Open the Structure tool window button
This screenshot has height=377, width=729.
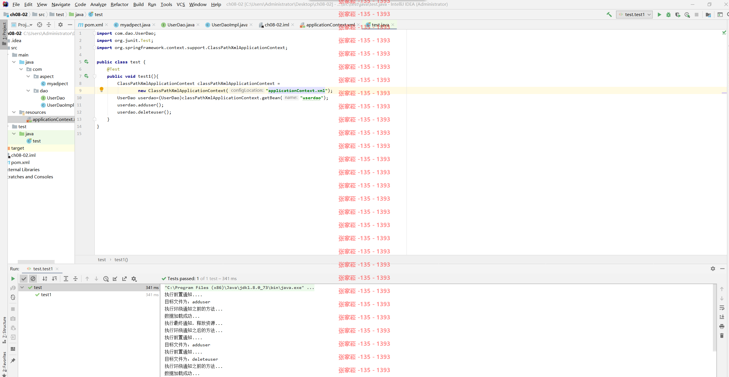(4, 330)
